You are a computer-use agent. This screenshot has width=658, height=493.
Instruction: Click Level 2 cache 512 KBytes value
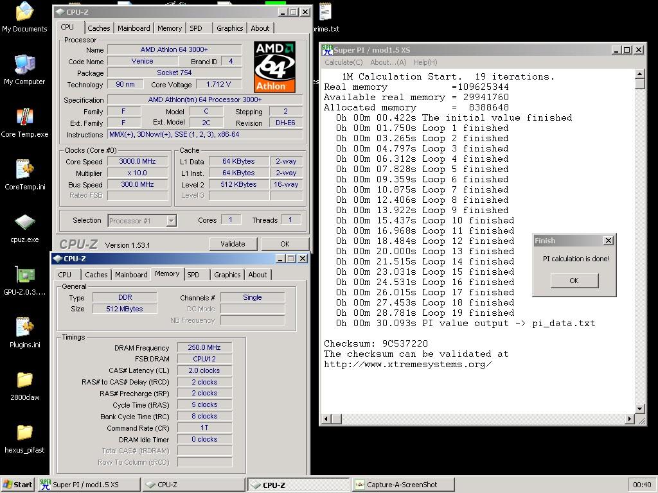click(238, 184)
